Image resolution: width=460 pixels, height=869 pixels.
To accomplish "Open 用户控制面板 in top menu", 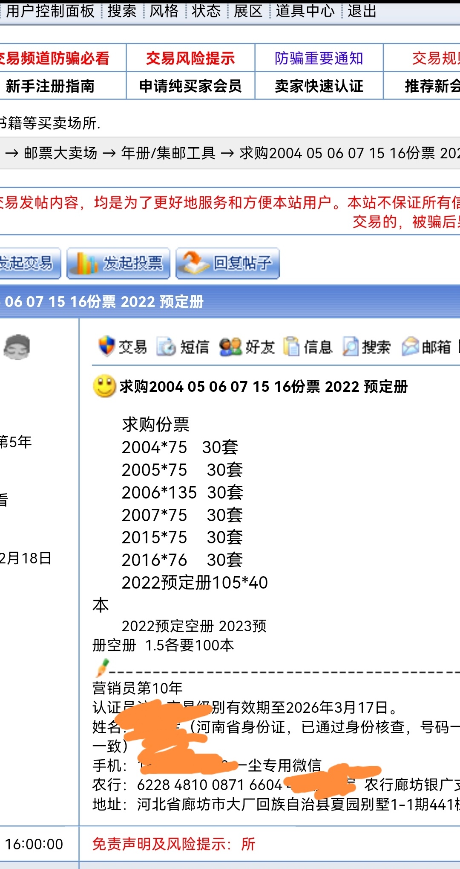I will (x=50, y=11).
